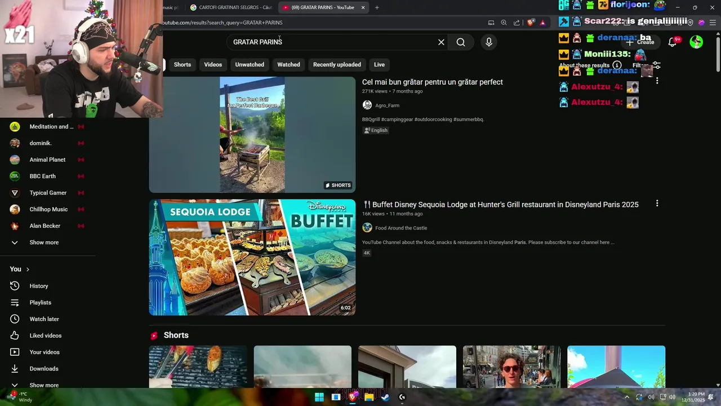Clear the search text with the X
This screenshot has width=721, height=406.
441,42
